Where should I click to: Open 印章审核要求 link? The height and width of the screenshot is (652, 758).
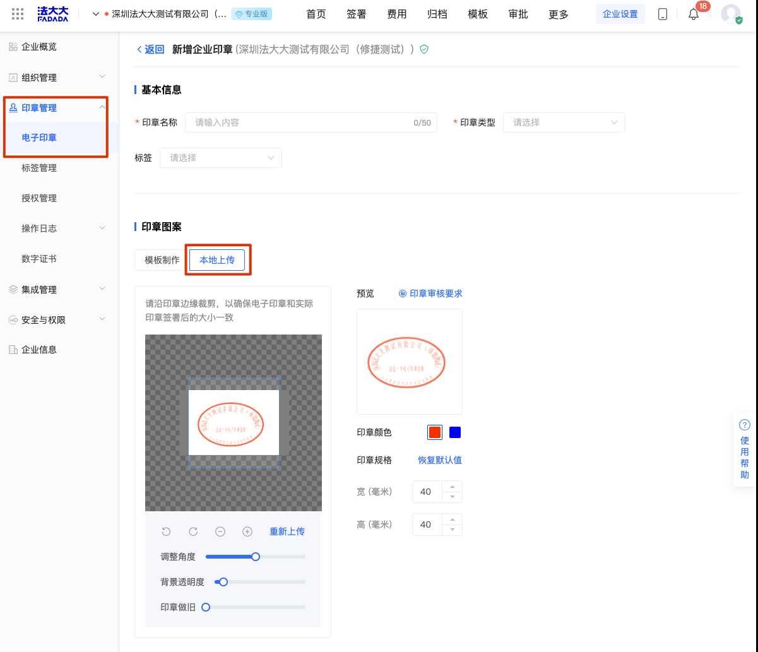[436, 293]
